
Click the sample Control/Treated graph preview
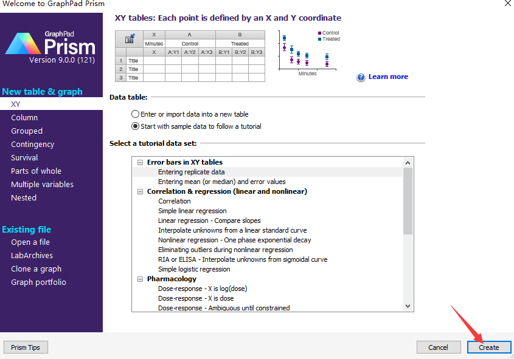(x=309, y=53)
